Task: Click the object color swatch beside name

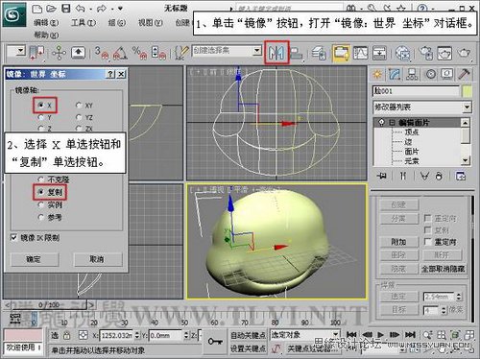Action: 468,91
